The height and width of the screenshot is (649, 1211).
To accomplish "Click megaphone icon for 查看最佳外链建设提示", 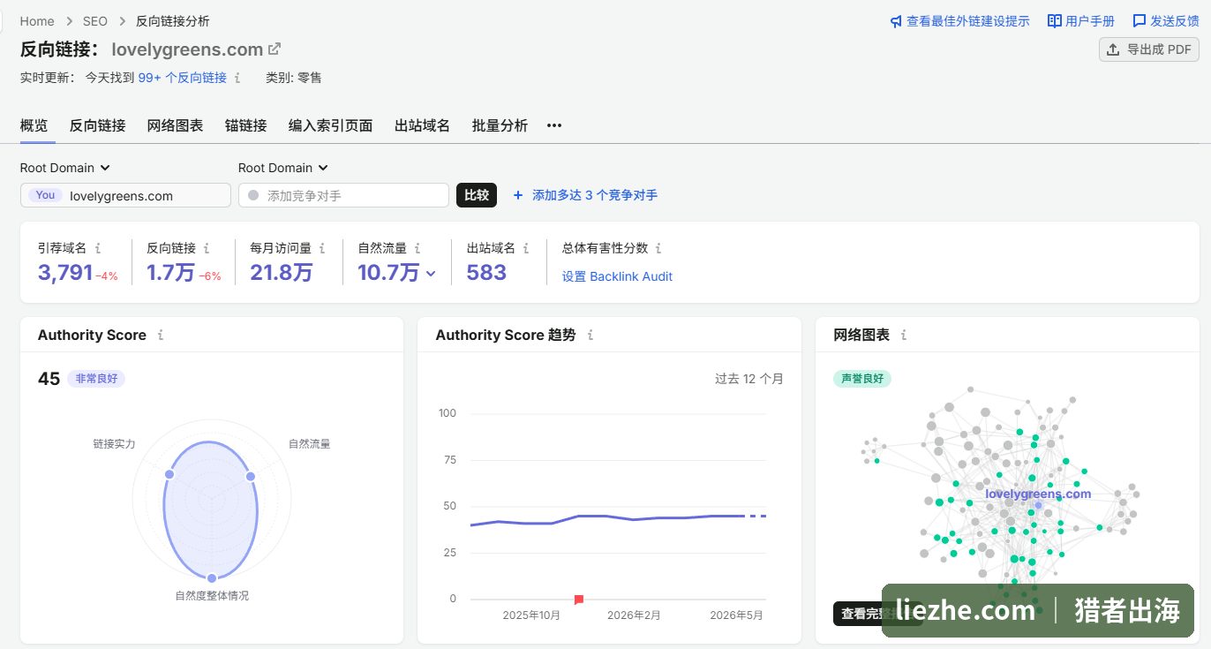I will (896, 21).
